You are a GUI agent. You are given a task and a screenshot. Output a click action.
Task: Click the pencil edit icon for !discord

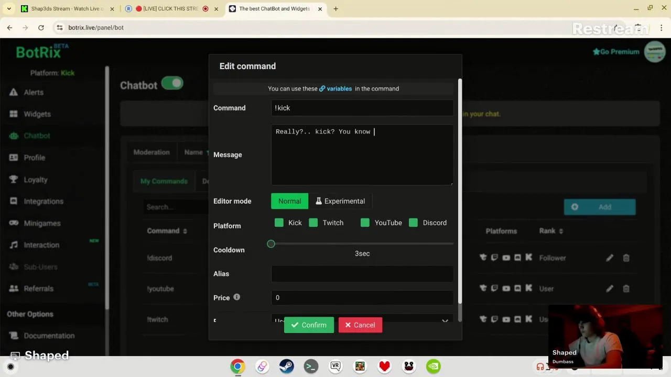click(610, 258)
